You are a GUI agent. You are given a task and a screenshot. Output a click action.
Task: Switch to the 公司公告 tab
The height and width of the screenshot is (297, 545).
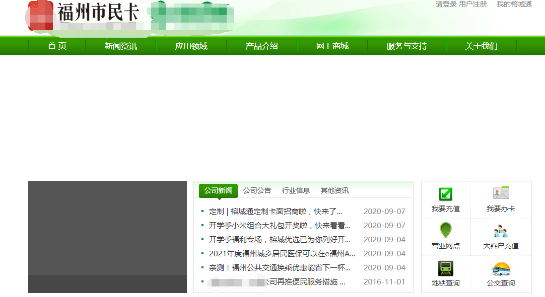(x=257, y=190)
